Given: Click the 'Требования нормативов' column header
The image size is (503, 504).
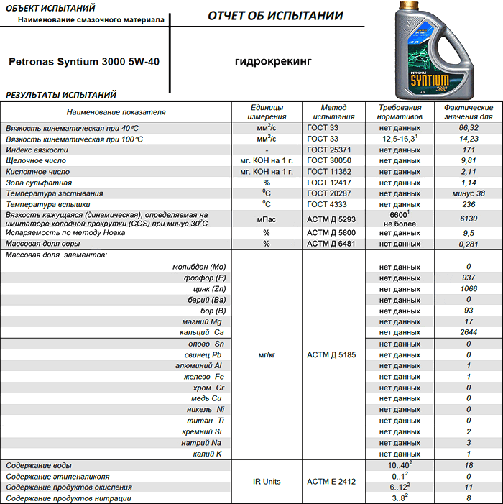Looking at the screenshot, I should pos(400,112).
